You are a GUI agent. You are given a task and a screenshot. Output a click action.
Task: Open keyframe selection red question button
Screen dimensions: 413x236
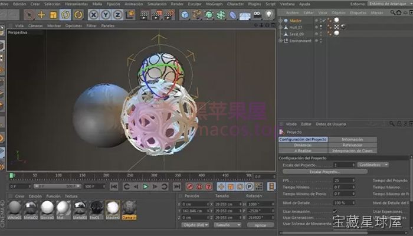click(x=209, y=186)
